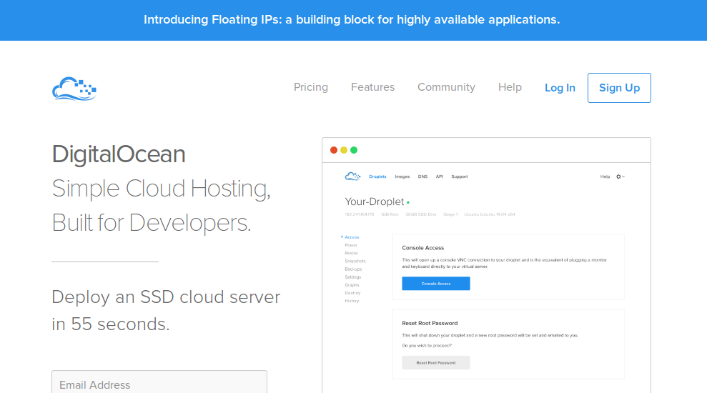The width and height of the screenshot is (707, 393).
Task: Click the Sign Up button
Action: tap(619, 88)
